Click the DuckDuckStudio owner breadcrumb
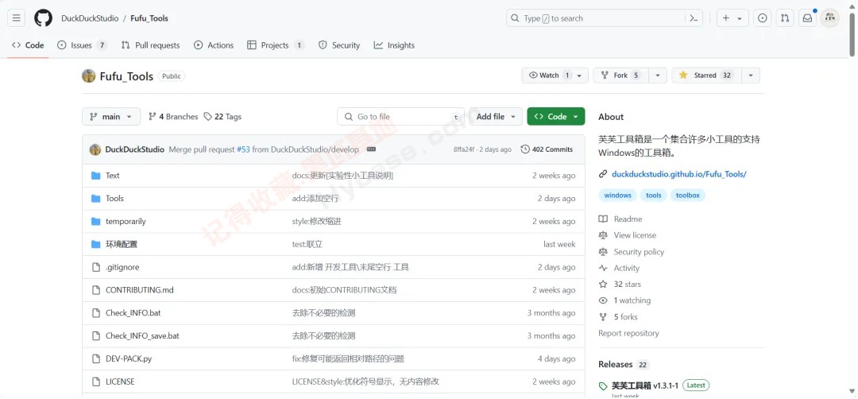The height and width of the screenshot is (399, 858). [x=90, y=18]
